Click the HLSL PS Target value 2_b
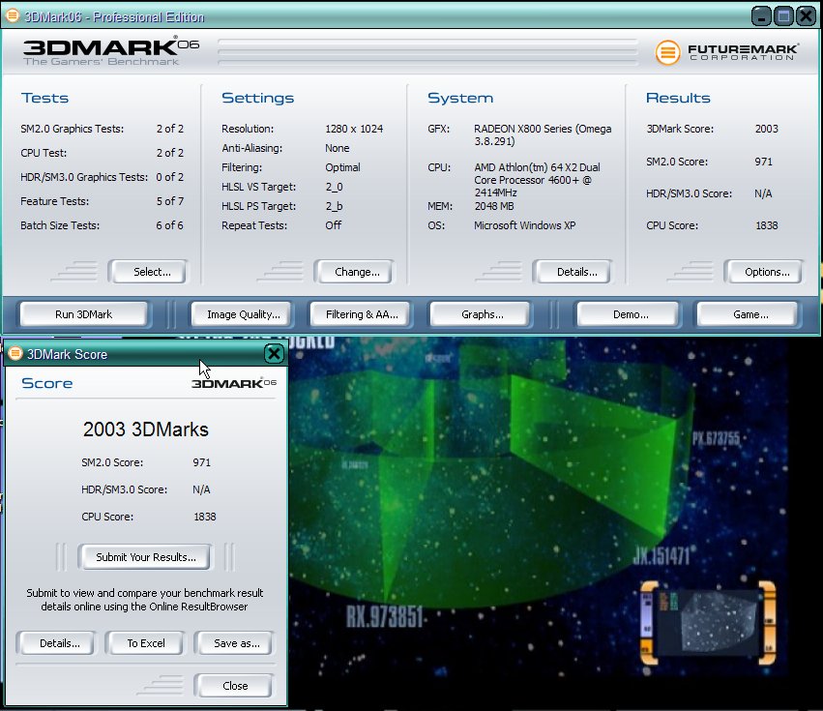The image size is (823, 711). point(334,206)
